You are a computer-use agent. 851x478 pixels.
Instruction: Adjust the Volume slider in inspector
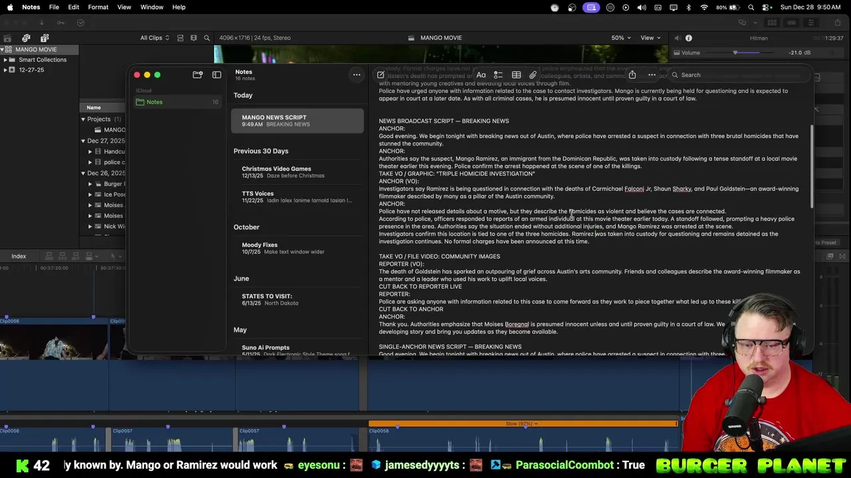[735, 53]
